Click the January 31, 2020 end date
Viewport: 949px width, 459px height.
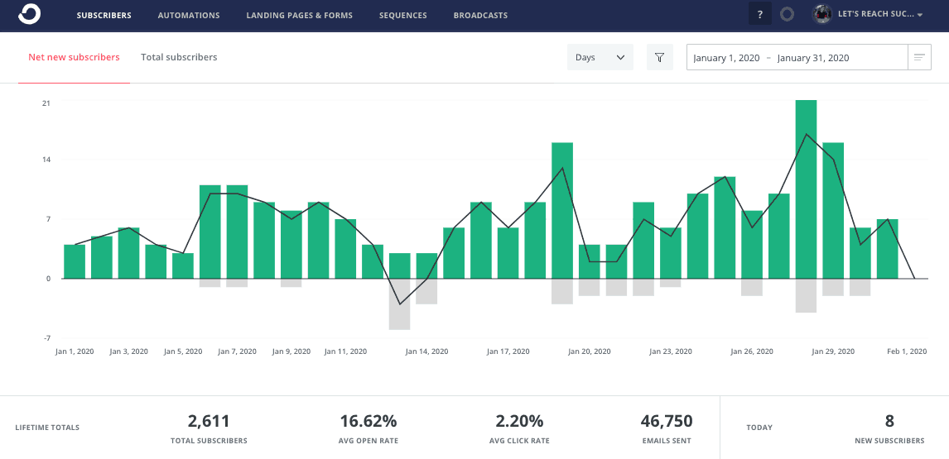[812, 58]
